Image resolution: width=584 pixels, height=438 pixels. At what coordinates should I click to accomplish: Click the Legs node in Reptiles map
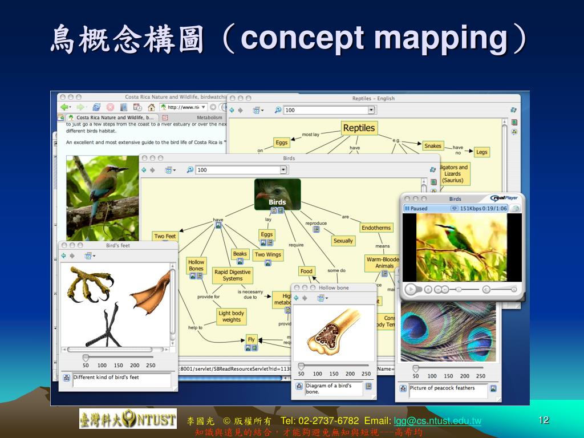click(481, 152)
